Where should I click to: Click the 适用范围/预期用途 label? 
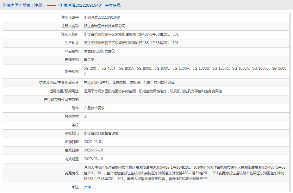tap(64, 91)
